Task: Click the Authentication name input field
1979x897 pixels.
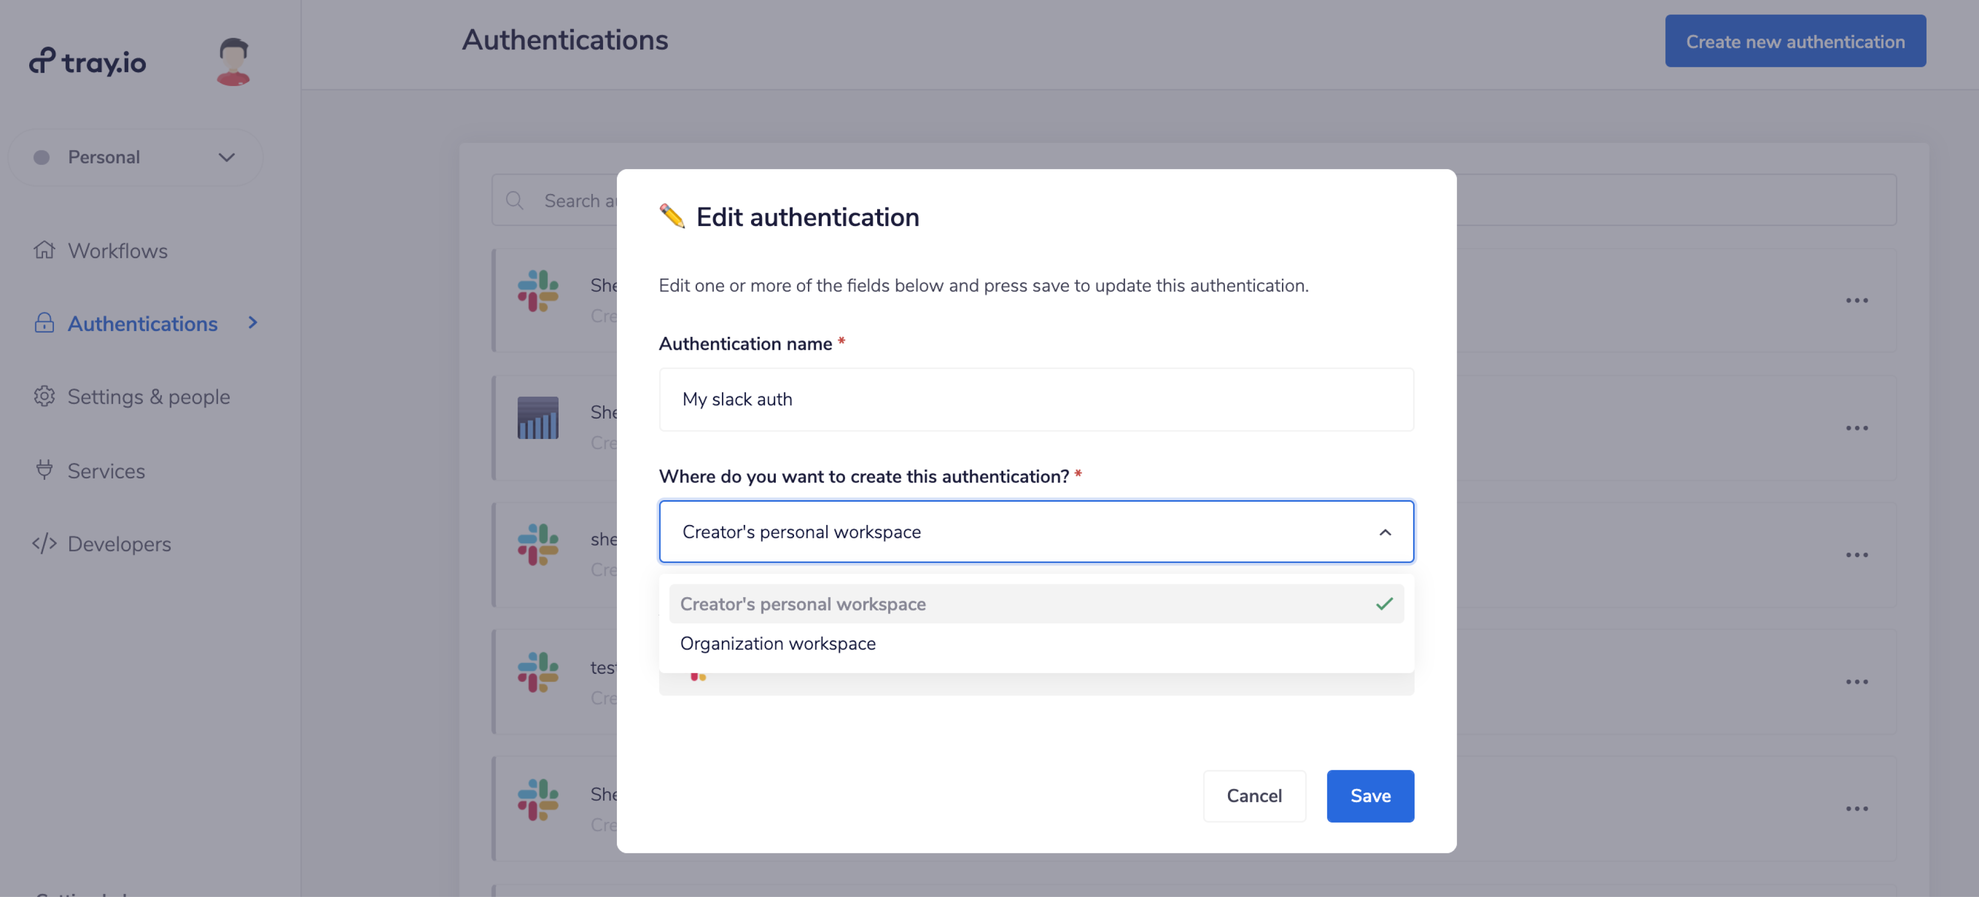Action: click(x=1035, y=399)
